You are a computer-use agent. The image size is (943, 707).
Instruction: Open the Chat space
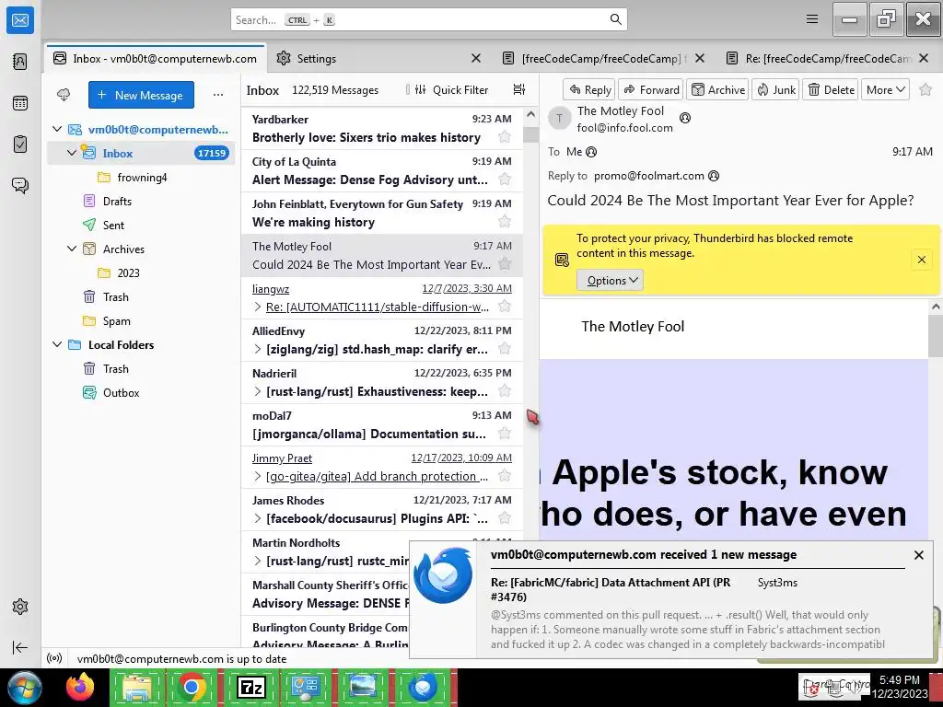[20, 185]
